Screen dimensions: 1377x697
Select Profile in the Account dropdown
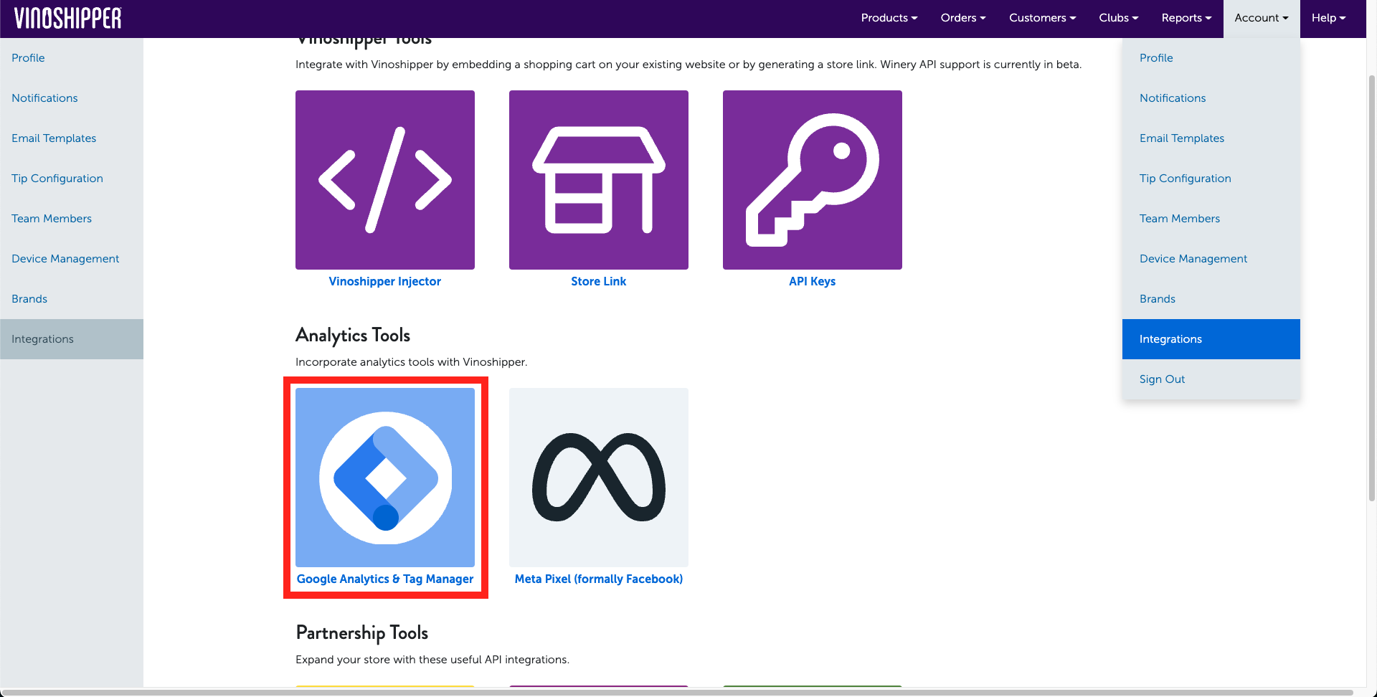tap(1211, 58)
